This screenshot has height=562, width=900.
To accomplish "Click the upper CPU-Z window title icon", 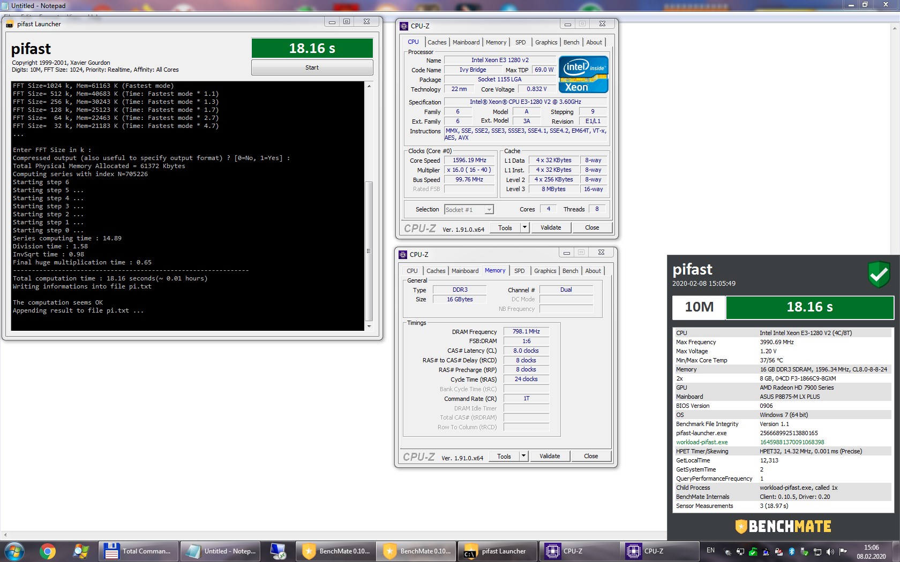I will click(x=404, y=26).
